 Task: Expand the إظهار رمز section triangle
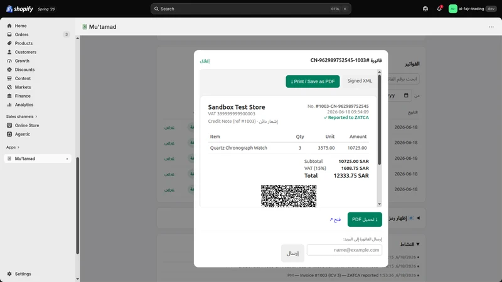pos(418,218)
